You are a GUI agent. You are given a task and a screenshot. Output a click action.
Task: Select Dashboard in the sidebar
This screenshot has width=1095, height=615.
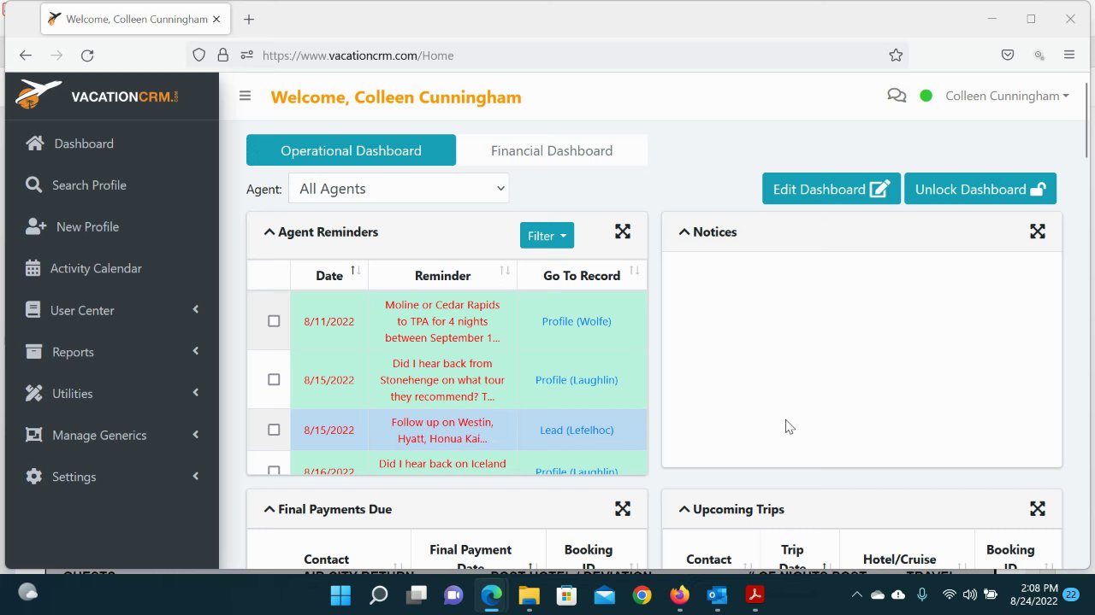[84, 143]
